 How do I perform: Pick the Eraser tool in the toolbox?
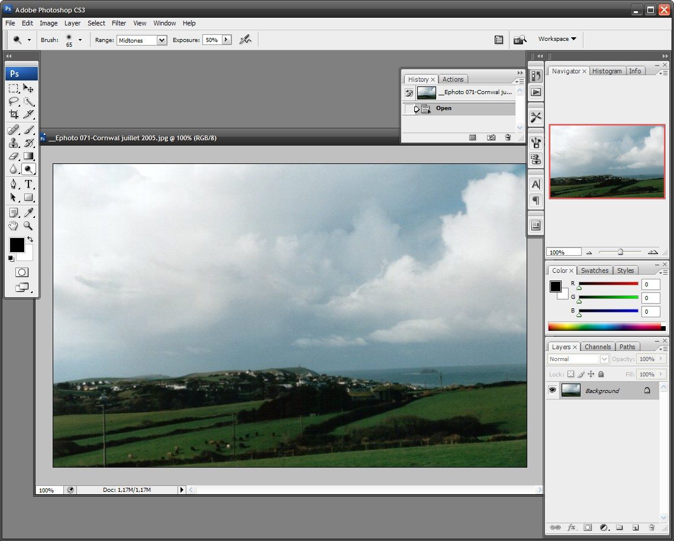click(14, 156)
